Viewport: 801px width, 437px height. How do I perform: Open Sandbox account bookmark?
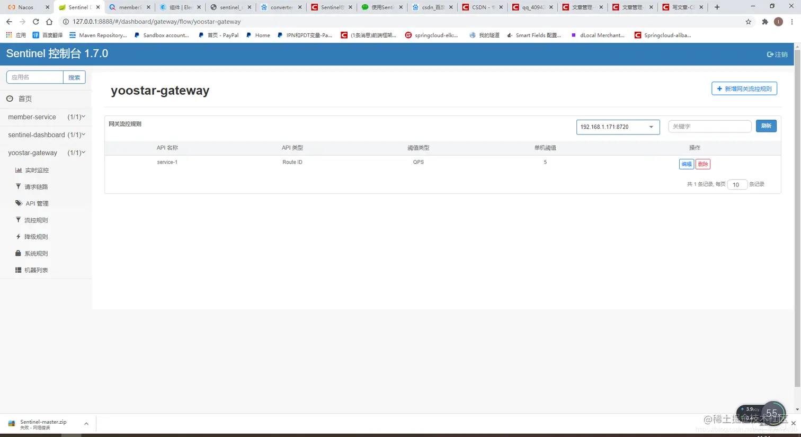point(162,35)
